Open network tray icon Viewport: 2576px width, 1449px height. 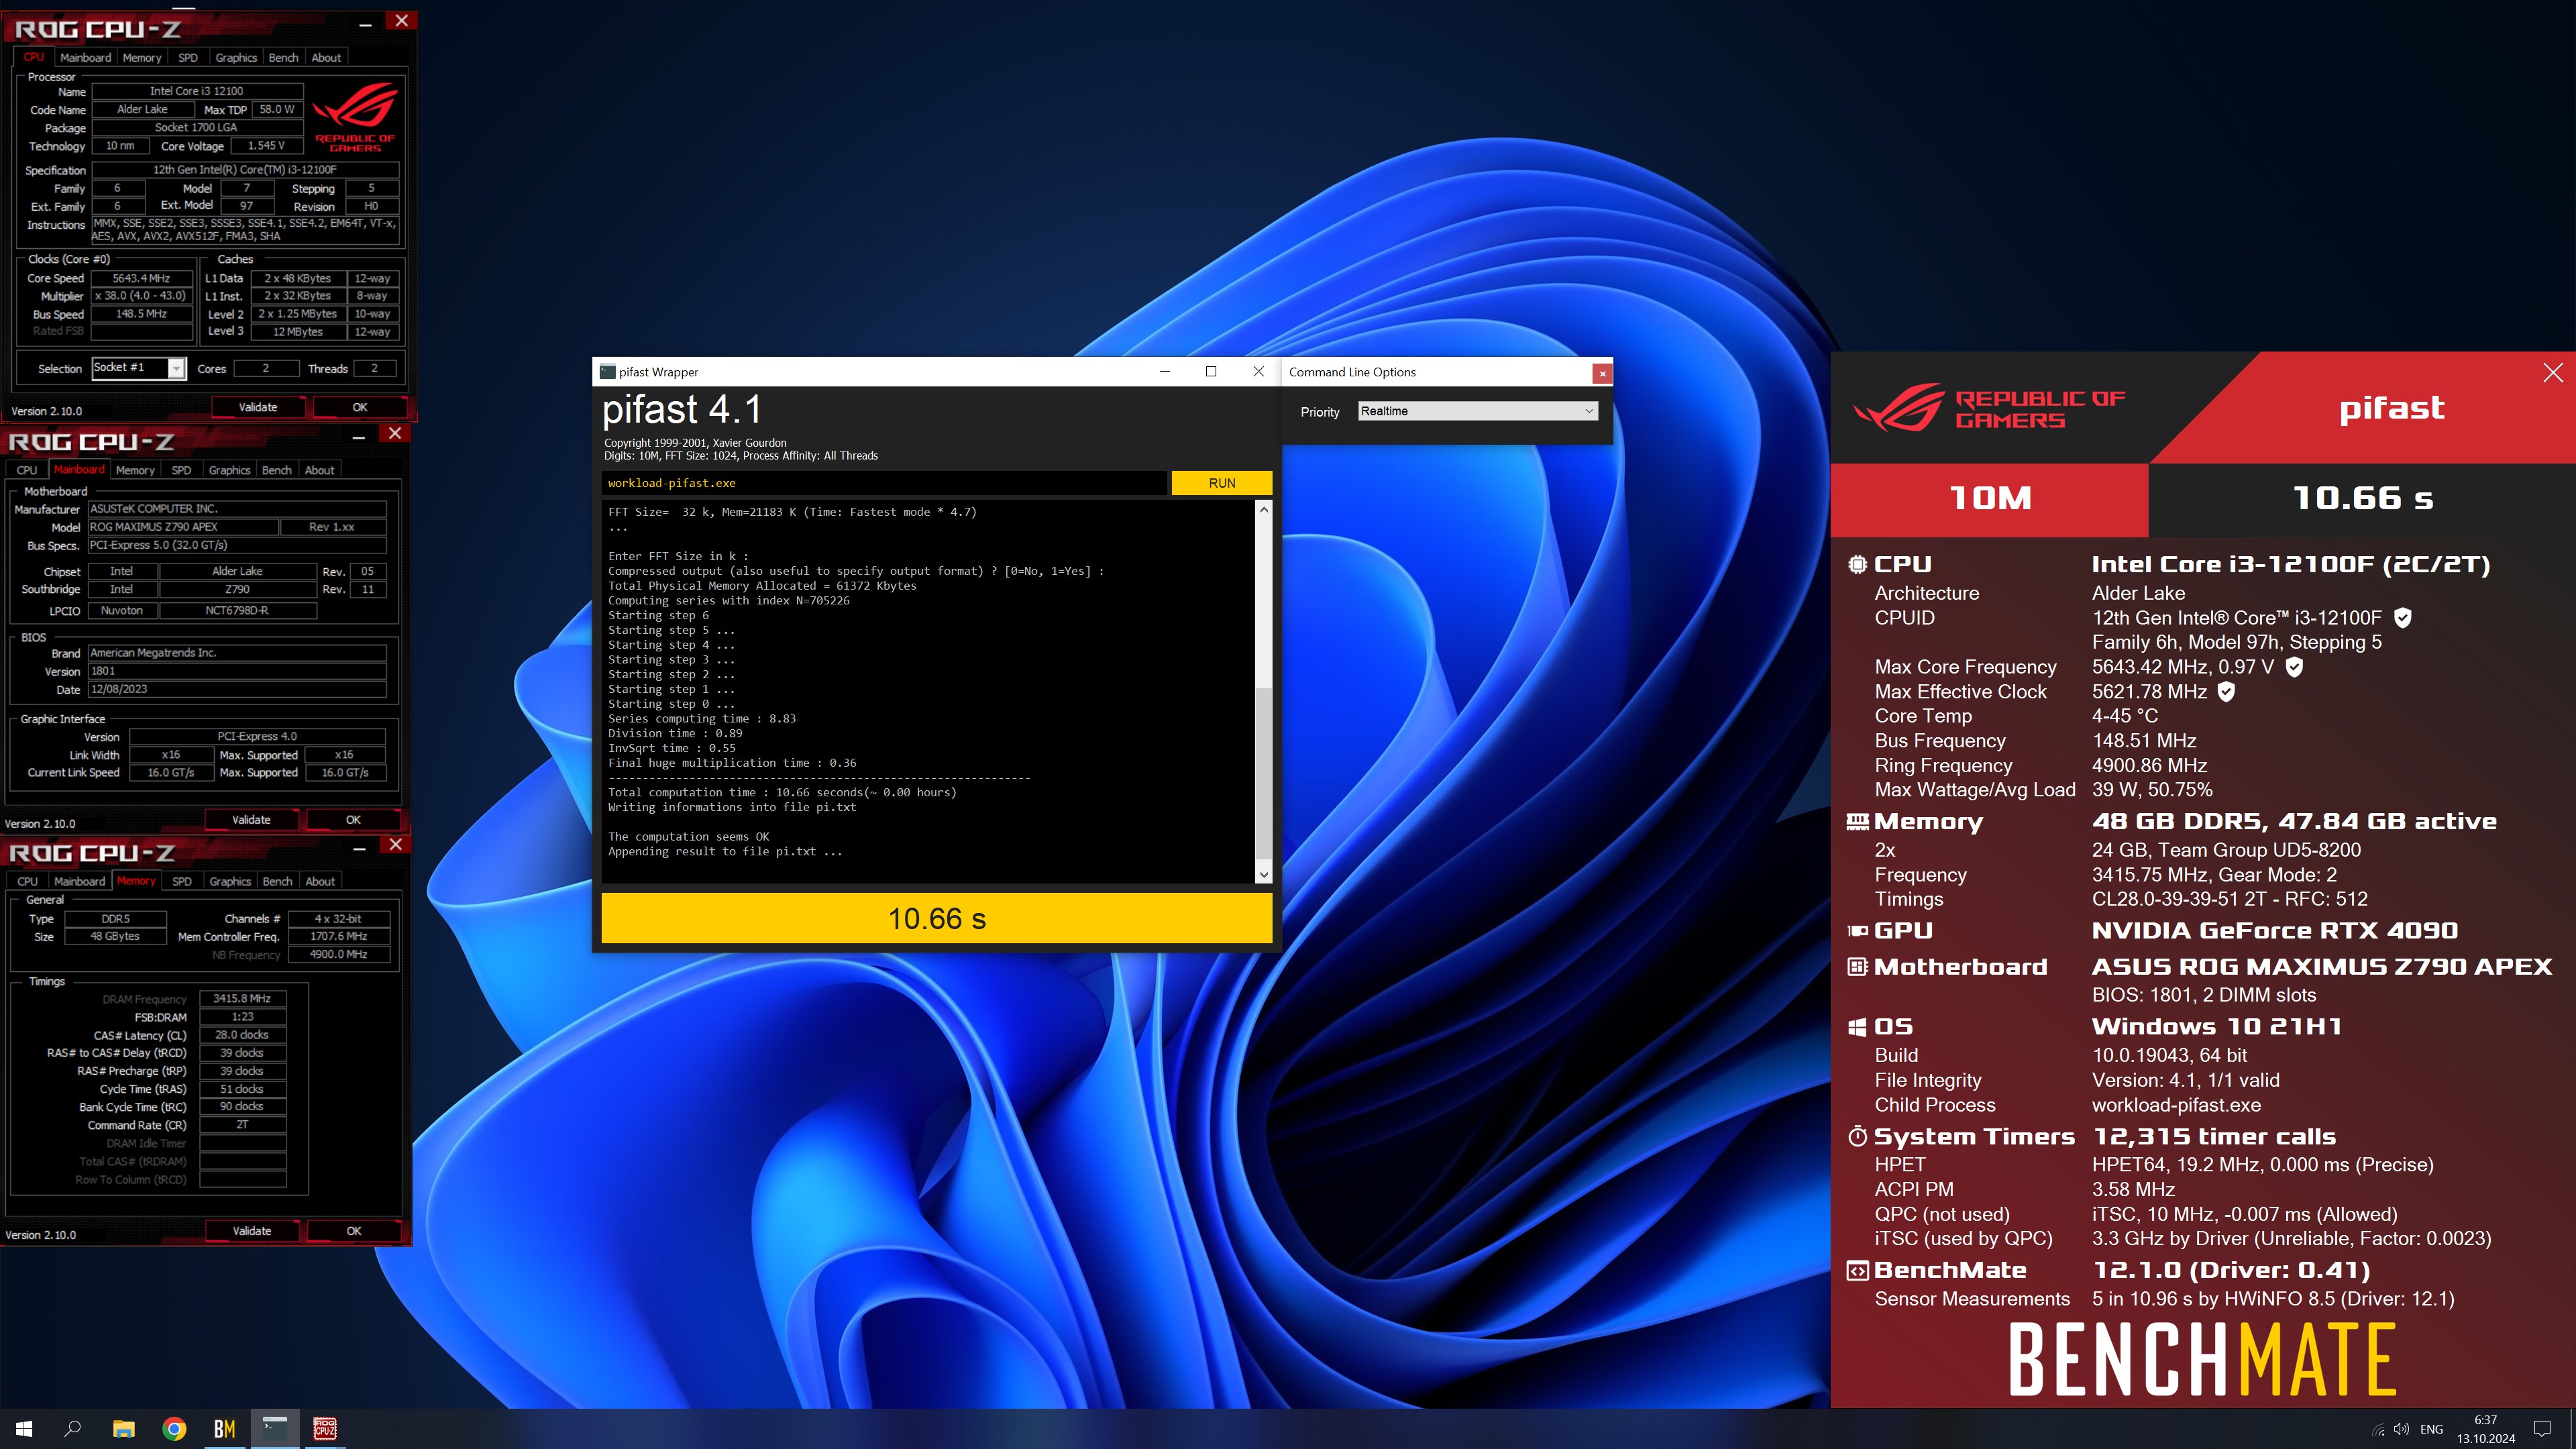click(x=2378, y=1429)
